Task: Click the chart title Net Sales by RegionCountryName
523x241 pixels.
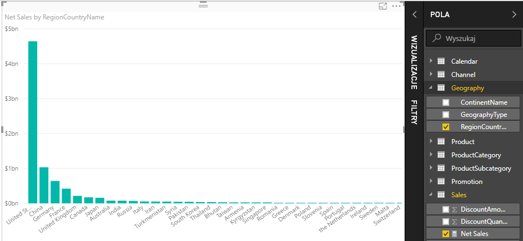Action: tap(54, 17)
